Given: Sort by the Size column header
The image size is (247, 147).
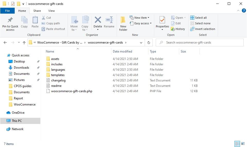Looking at the screenshot, I should tap(183, 51).
